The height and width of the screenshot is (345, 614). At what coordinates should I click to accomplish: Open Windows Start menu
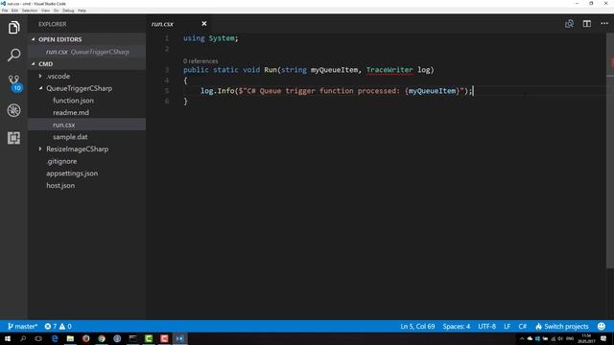[x=8, y=338]
